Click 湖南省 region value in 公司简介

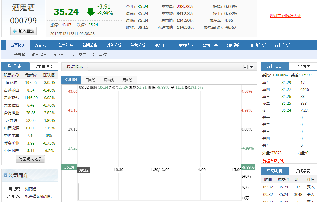(31, 189)
